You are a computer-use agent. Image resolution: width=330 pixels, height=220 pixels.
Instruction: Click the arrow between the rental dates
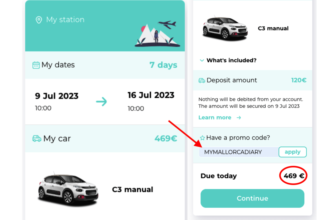coord(101,102)
